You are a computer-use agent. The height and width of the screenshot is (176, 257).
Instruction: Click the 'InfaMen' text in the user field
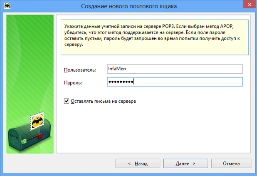coord(117,69)
